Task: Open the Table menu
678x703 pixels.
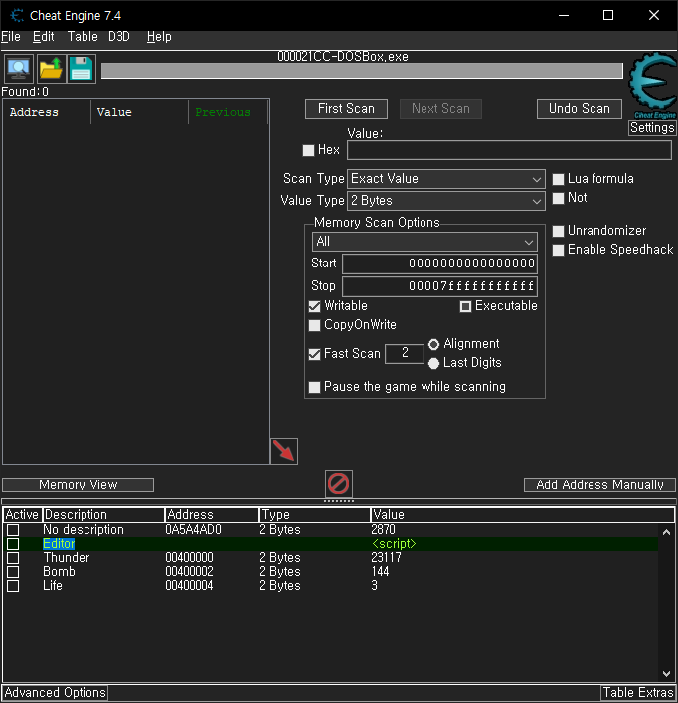Action: (83, 37)
